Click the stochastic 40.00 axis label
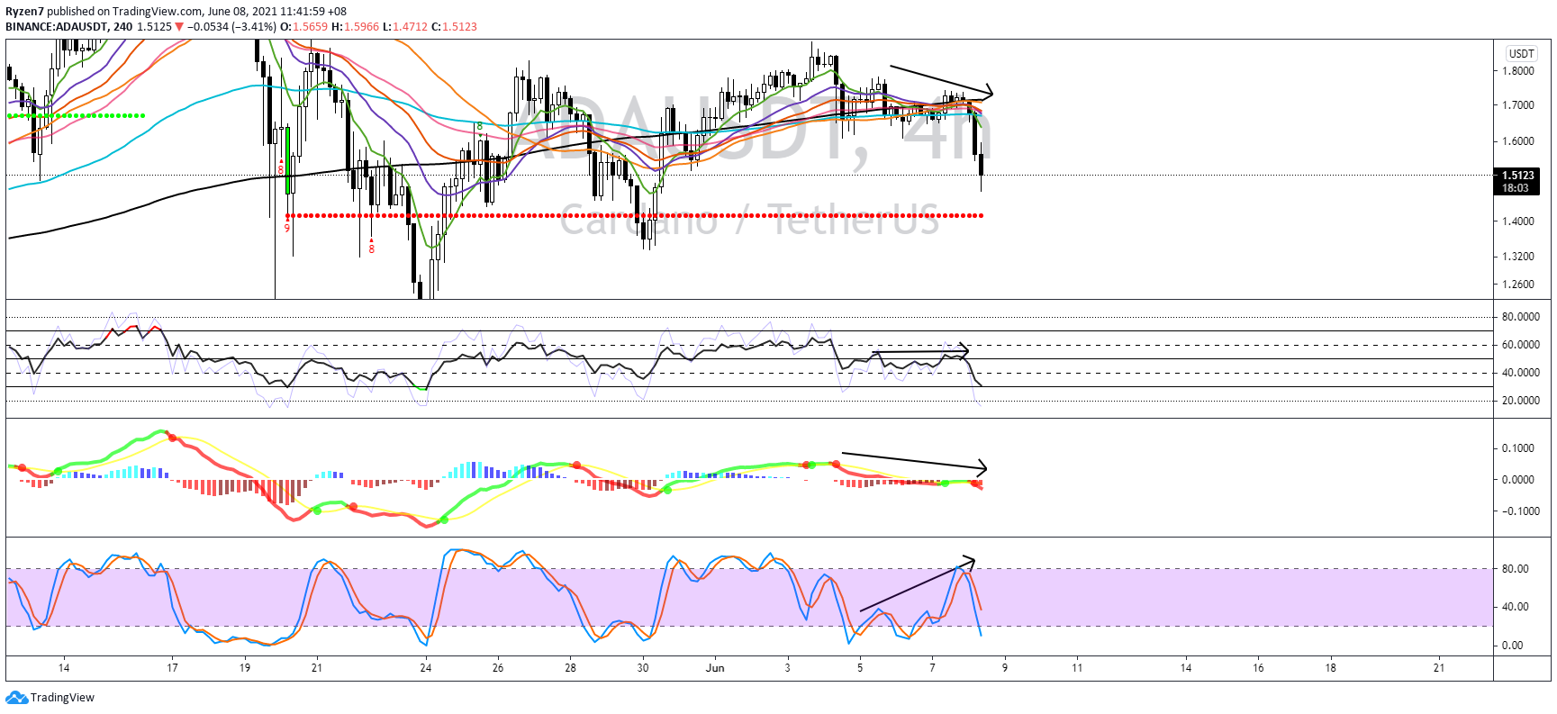Screen dimensions: 1557x714 [x=1515, y=607]
